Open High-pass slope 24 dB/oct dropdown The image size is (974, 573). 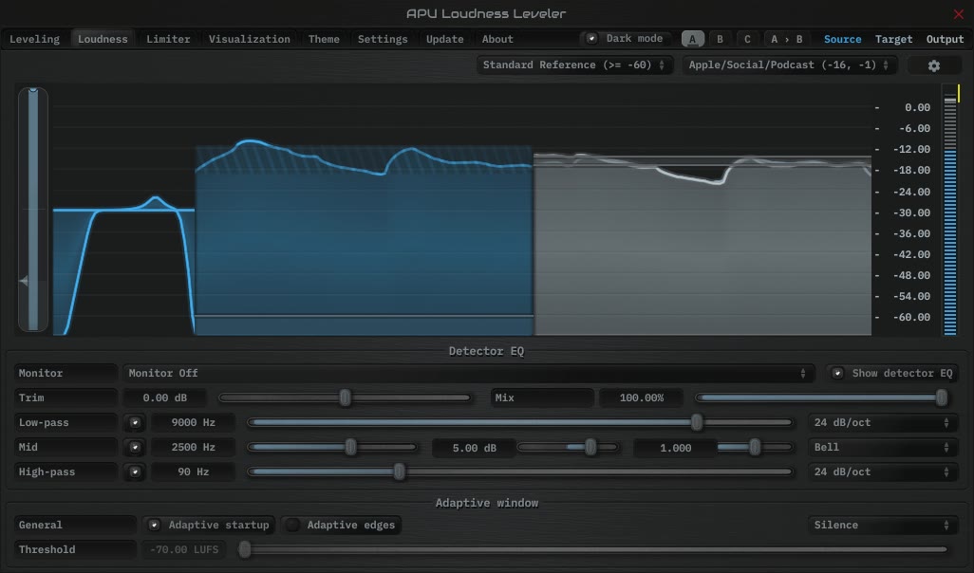point(882,472)
